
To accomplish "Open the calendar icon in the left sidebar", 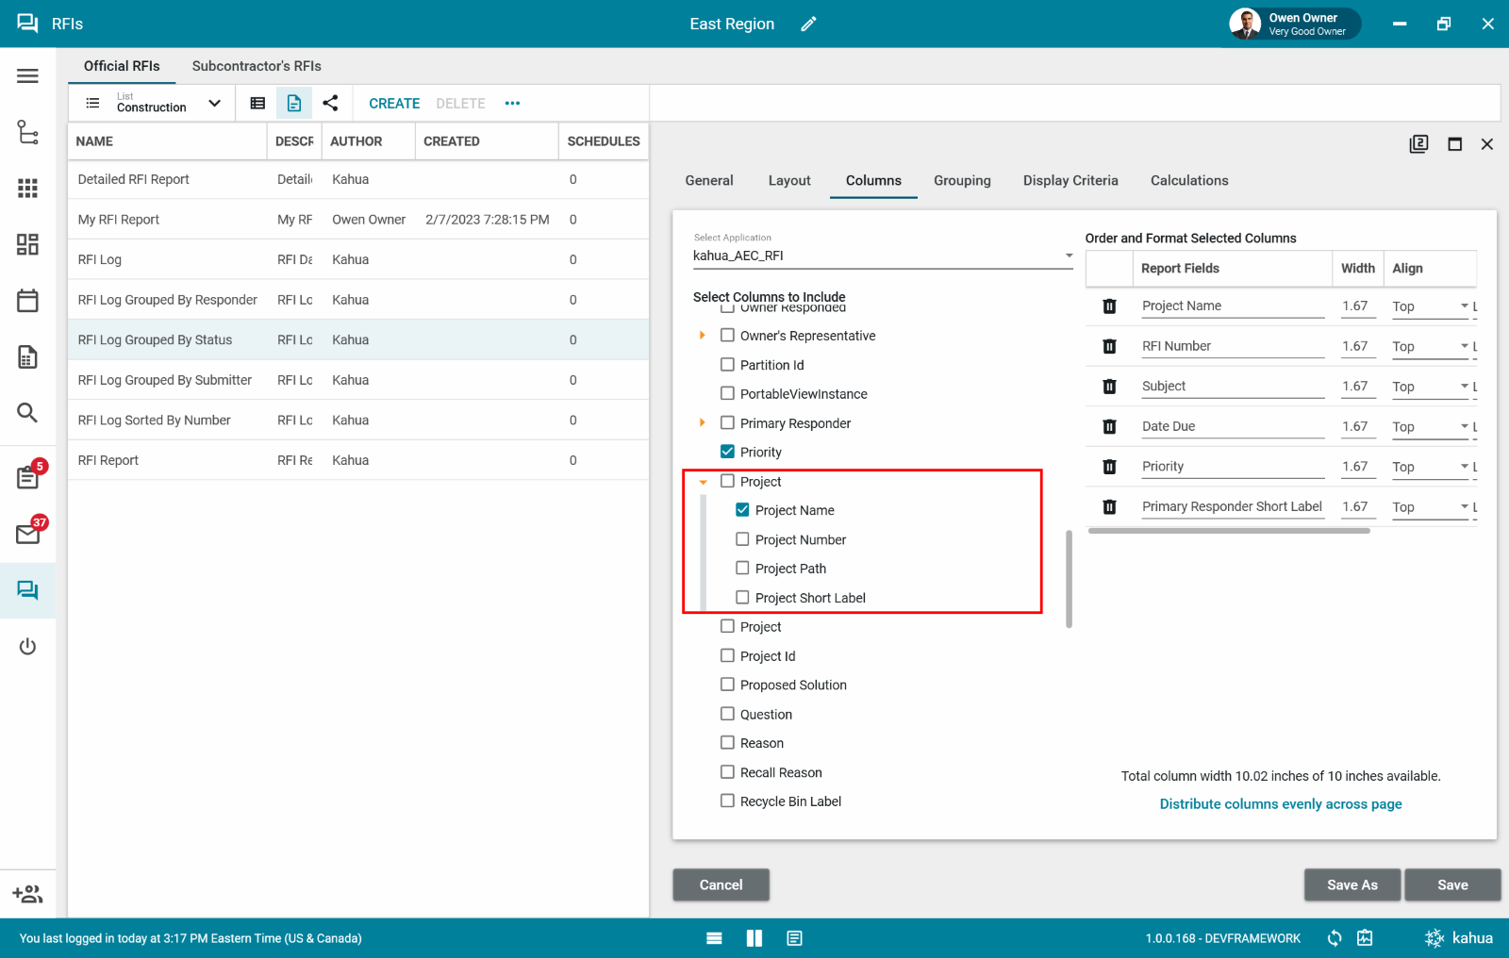I will pyautogui.click(x=27, y=301).
